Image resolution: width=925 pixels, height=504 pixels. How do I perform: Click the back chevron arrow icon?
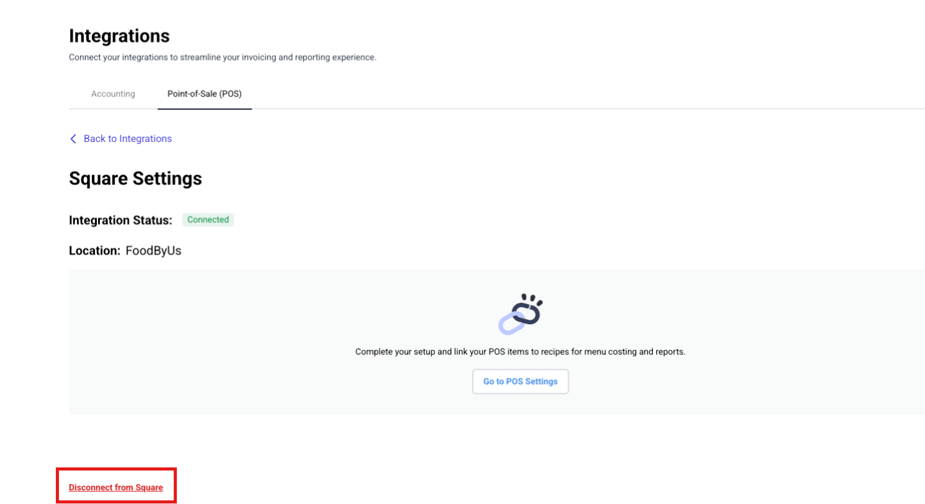73,139
